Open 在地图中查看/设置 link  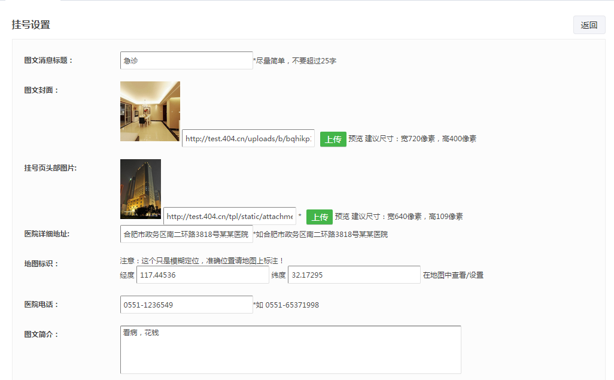point(453,275)
